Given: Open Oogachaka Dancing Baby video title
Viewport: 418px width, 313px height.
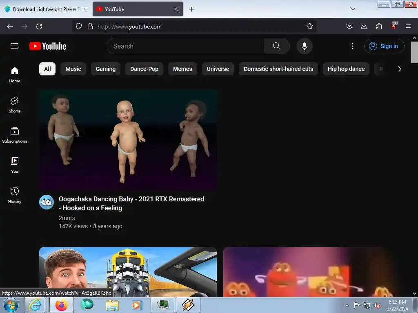Looking at the screenshot, I should click(x=131, y=204).
